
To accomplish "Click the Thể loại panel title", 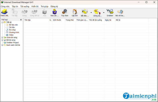I will click(x=5, y=20).
